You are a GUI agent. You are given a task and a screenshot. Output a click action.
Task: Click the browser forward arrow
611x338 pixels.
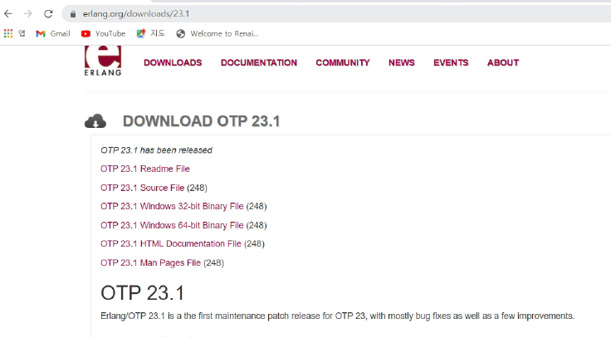point(27,14)
